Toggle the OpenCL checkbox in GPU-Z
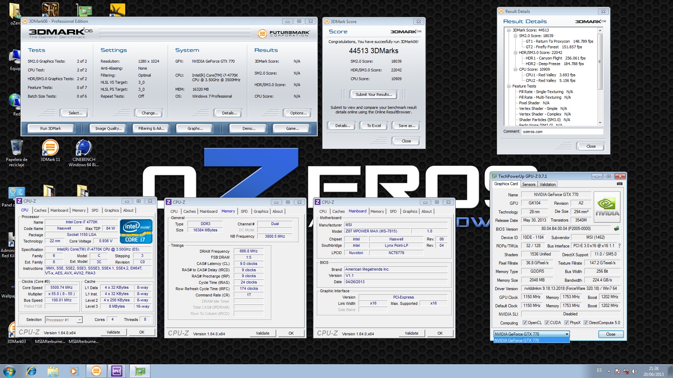 (525, 323)
